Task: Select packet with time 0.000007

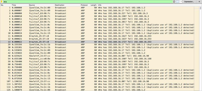Action: 97,11
